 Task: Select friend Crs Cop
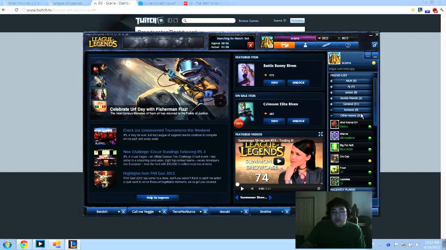351,159
